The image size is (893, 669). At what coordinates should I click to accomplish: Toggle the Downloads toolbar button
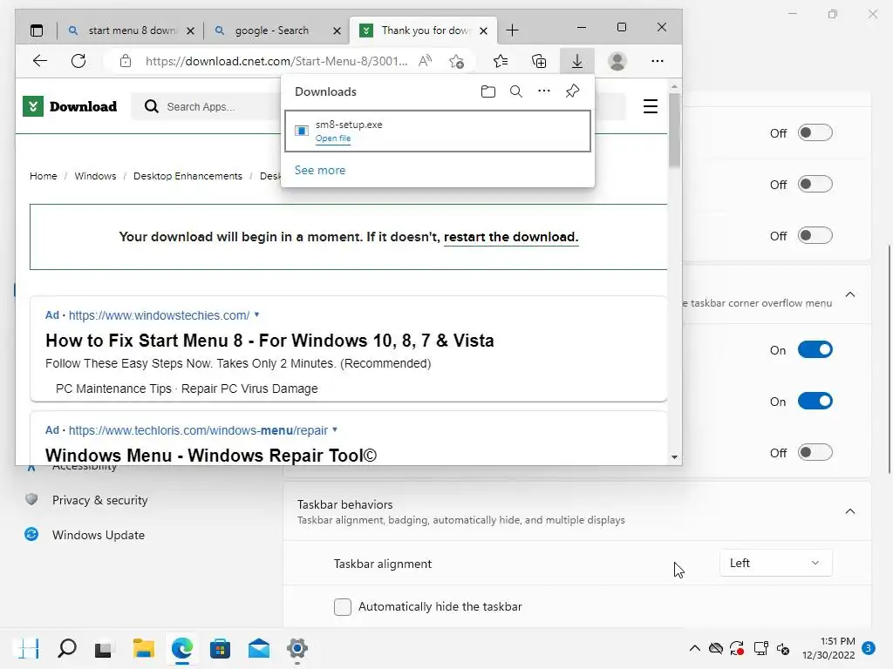(577, 61)
